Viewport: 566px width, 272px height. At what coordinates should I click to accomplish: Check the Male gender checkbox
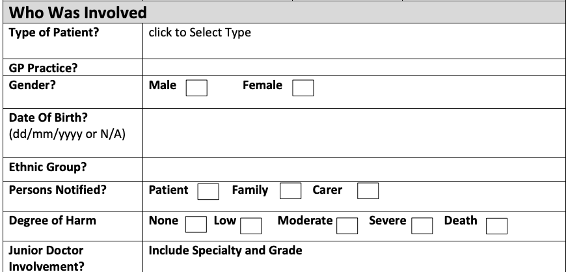(x=196, y=88)
